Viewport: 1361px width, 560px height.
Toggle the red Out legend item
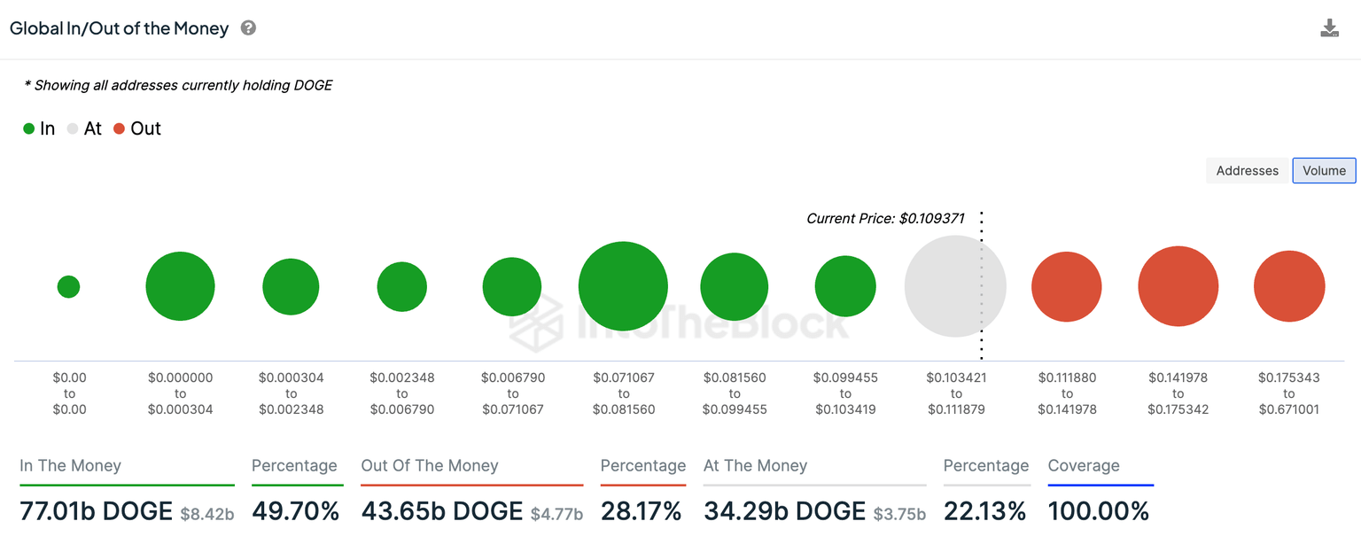137,128
